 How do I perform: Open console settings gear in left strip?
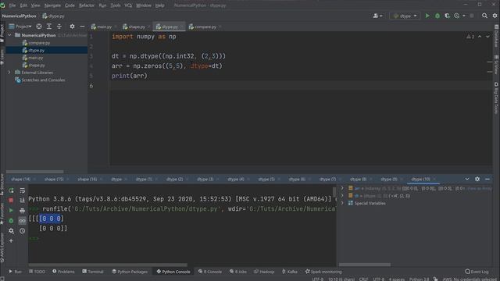[11, 231]
